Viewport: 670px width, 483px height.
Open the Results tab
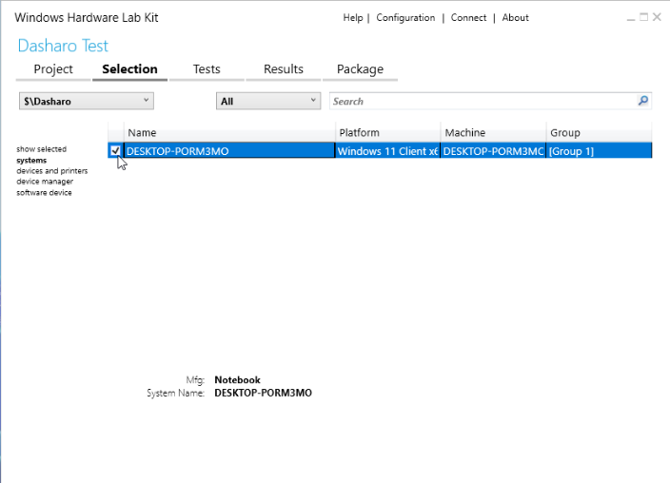coord(284,69)
